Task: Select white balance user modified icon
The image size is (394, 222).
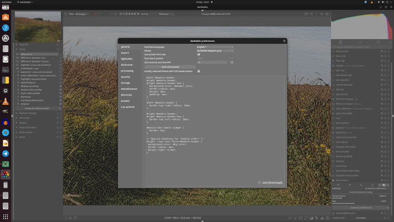Action: click(x=361, y=185)
